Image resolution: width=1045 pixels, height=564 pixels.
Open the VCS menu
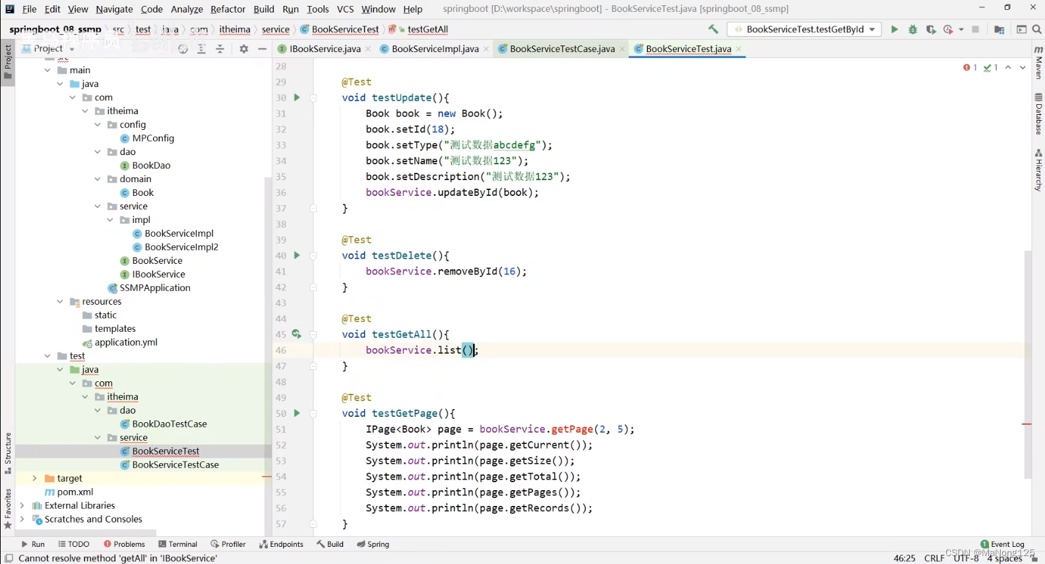point(345,9)
